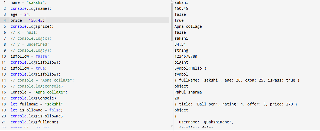The image size is (320, 131).
Task: Click output object with fullName: 'sakshi'
Action: tap(237, 80)
